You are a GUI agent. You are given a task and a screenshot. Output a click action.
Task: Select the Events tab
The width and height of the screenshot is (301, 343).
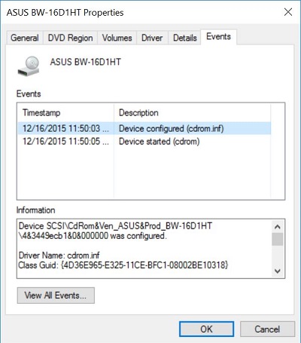pyautogui.click(x=218, y=37)
